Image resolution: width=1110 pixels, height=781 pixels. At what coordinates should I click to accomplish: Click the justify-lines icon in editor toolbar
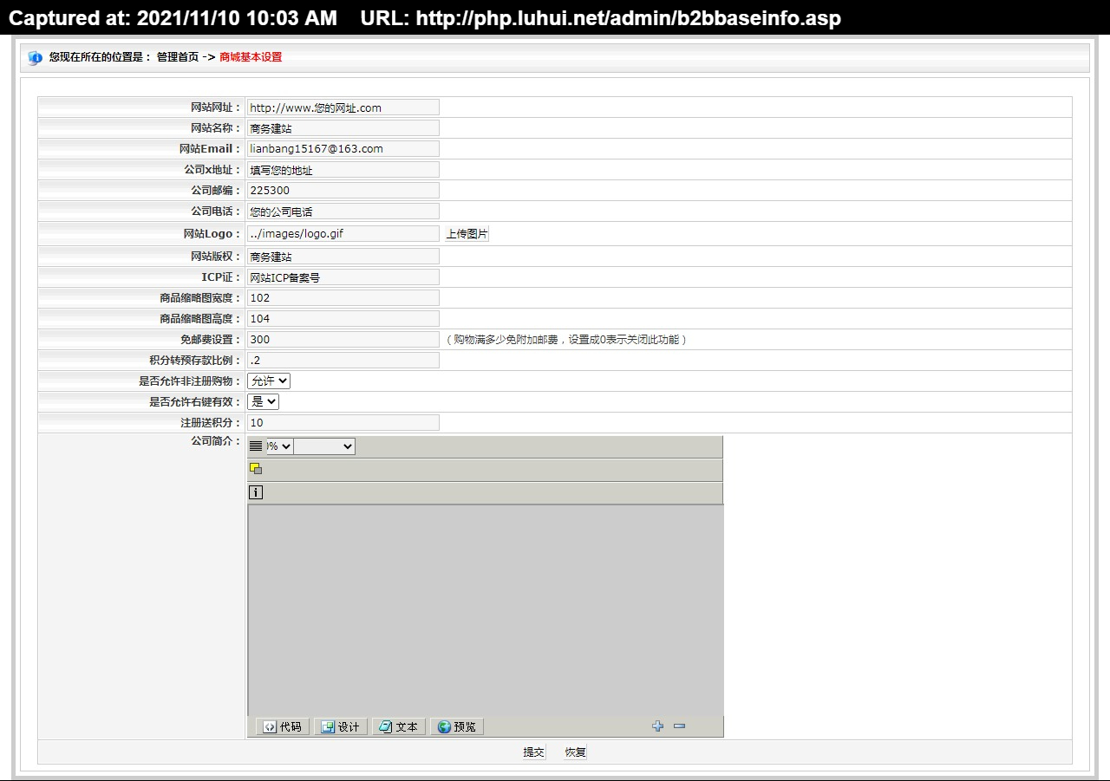pyautogui.click(x=256, y=446)
